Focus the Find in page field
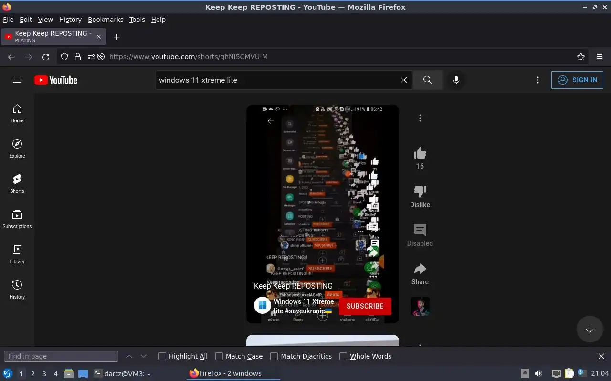The image size is (611, 381). coord(61,356)
